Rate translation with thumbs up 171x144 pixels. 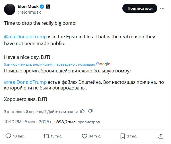83,111
